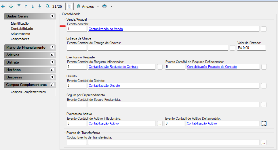Click lookup button for Evento contábil Venda/Aluguel
Screen dimensions: 278x150
(264, 29)
